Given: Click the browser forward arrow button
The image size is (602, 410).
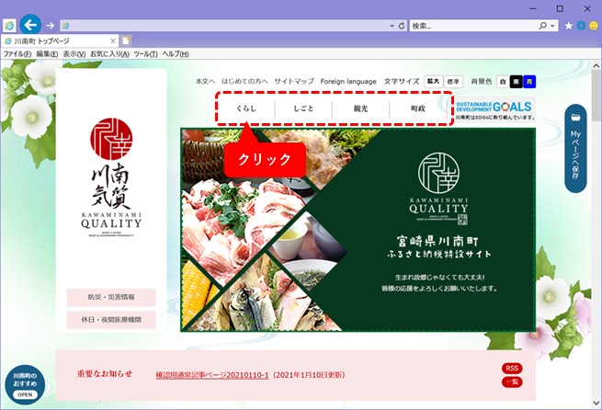Looking at the screenshot, I should [x=50, y=26].
